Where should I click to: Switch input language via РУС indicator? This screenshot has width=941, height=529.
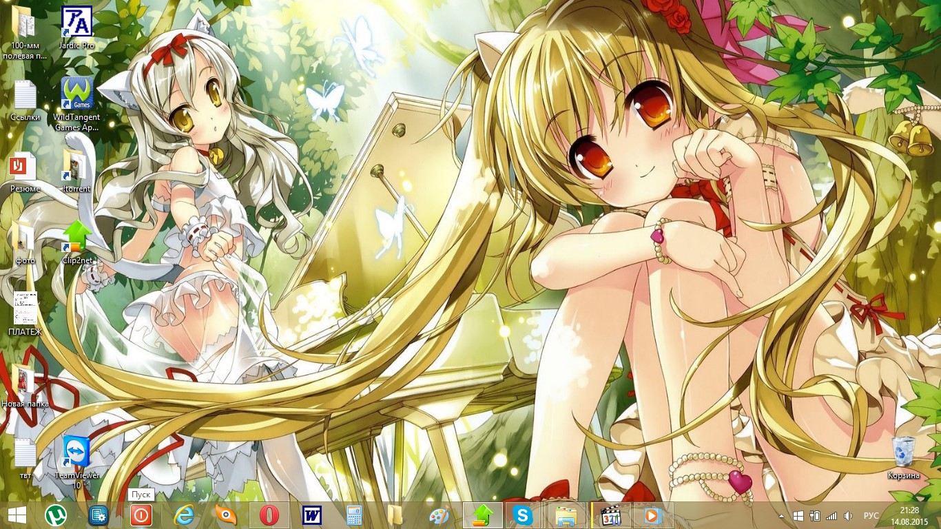[x=871, y=515]
